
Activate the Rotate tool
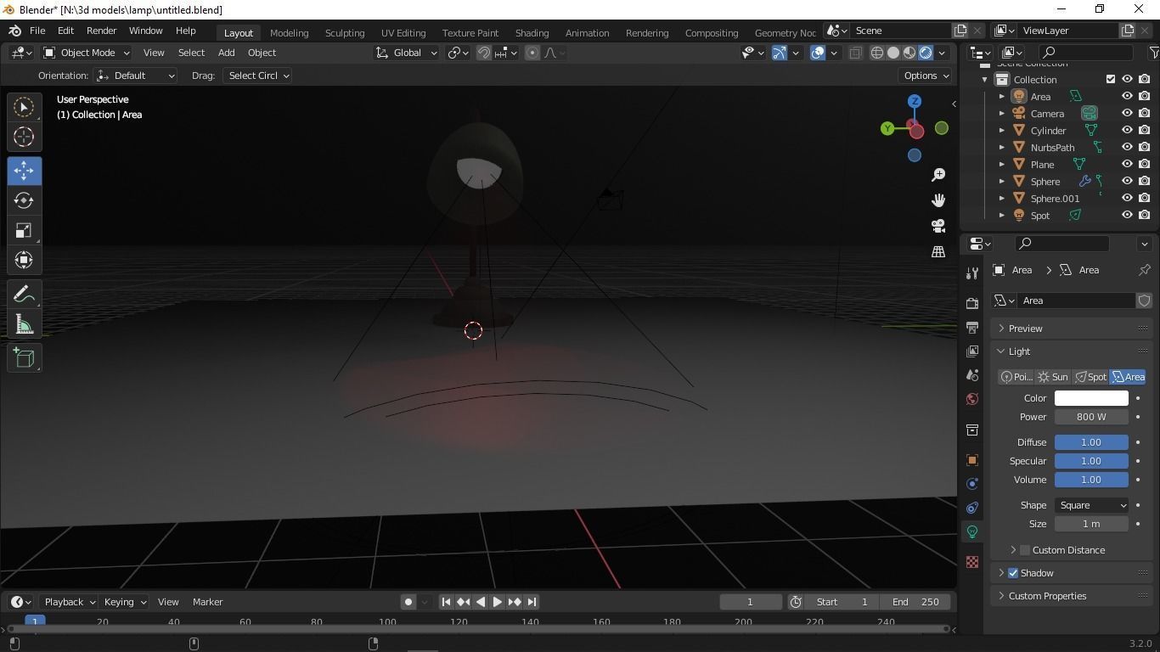click(x=24, y=200)
